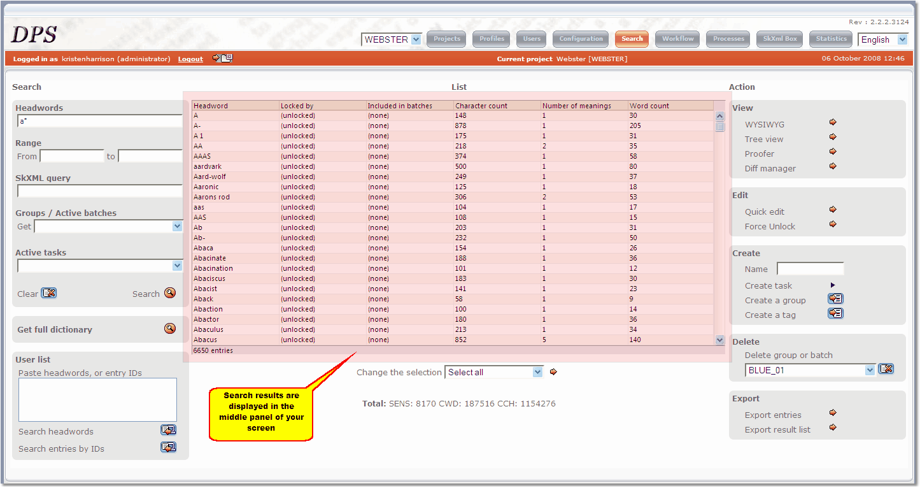
Task: Click the Export result list arrow icon
Action: coord(833,427)
